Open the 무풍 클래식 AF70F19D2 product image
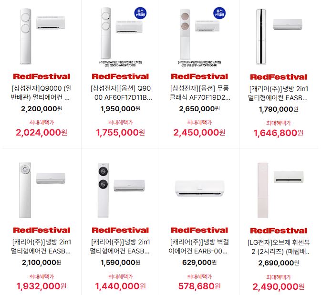Viewport: 321px width, 295px height. (199, 36)
